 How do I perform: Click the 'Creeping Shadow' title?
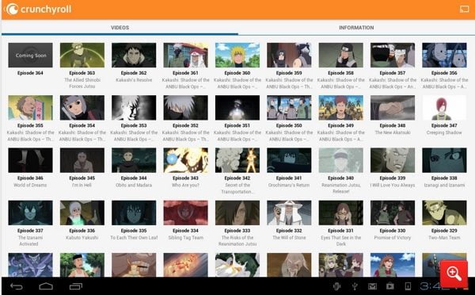coord(444,132)
